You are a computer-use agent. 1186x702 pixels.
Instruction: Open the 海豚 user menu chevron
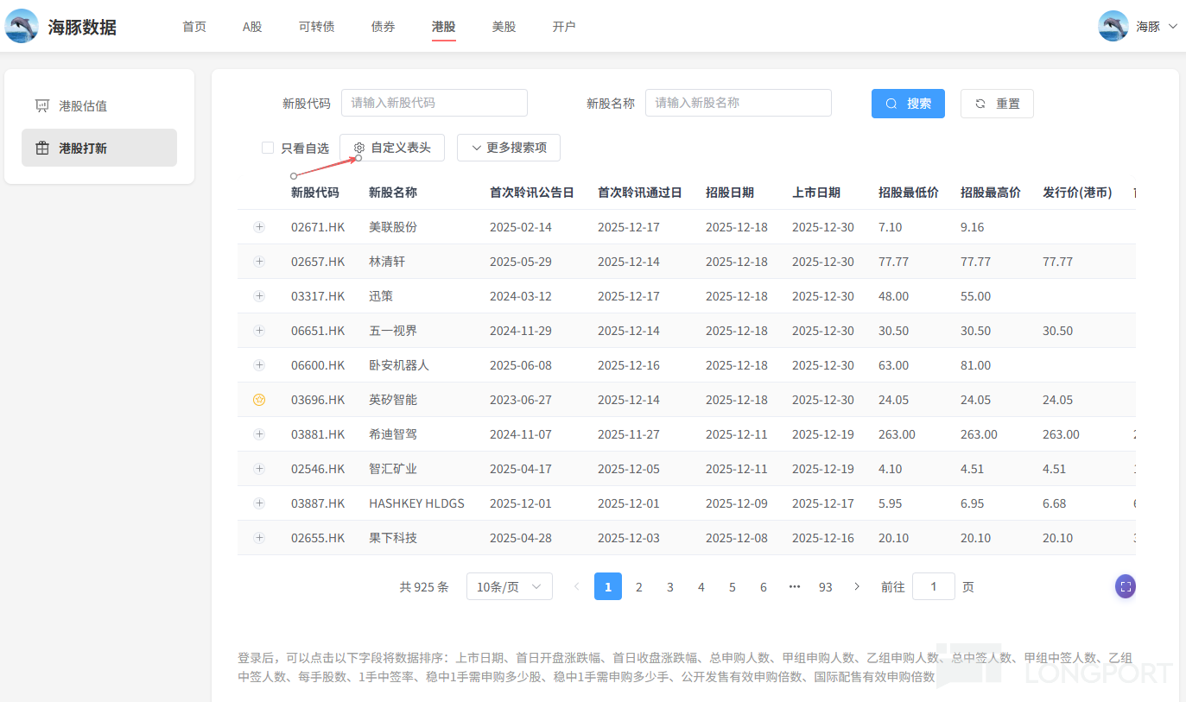coord(1172,27)
